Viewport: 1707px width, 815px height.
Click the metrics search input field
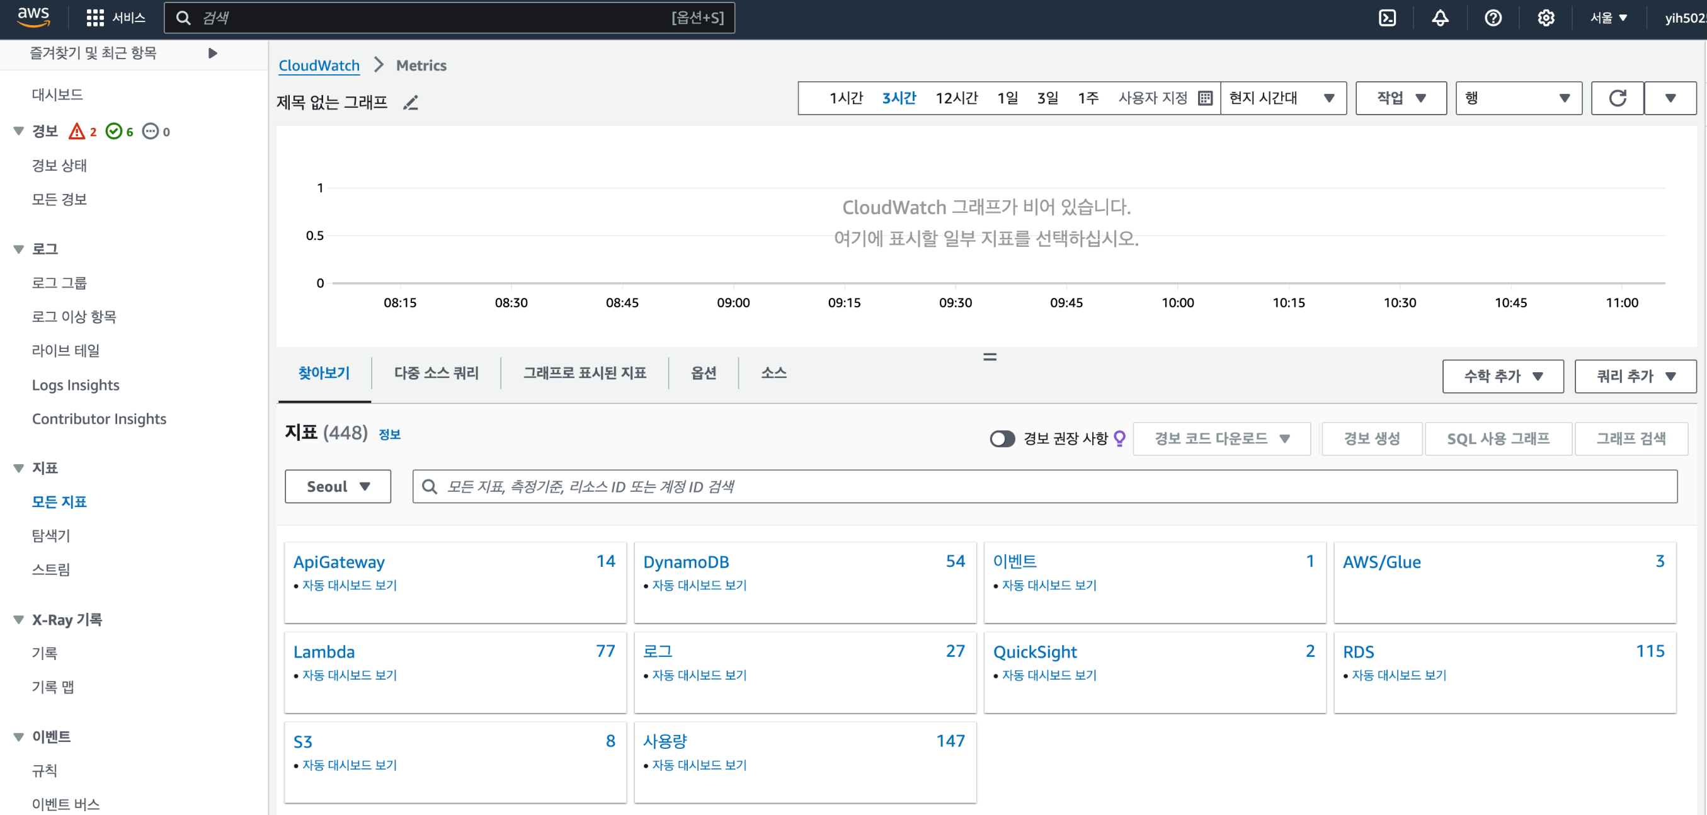click(x=1054, y=486)
